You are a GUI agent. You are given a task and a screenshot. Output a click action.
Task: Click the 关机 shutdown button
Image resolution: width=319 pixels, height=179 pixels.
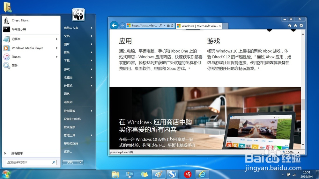(x=70, y=162)
